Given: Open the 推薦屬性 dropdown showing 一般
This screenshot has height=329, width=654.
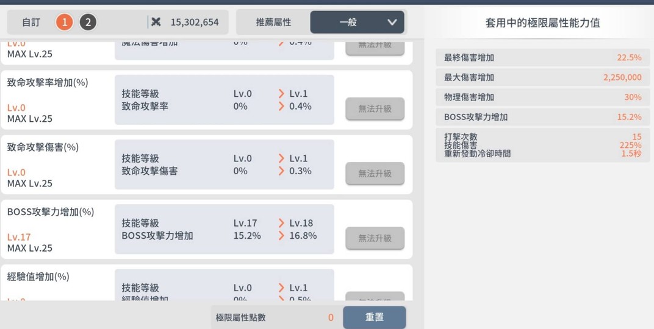Looking at the screenshot, I should (357, 23).
